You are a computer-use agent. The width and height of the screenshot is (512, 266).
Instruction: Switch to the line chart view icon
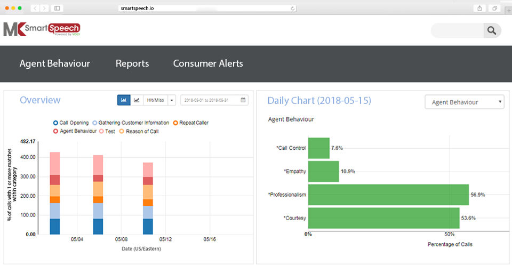(x=137, y=100)
